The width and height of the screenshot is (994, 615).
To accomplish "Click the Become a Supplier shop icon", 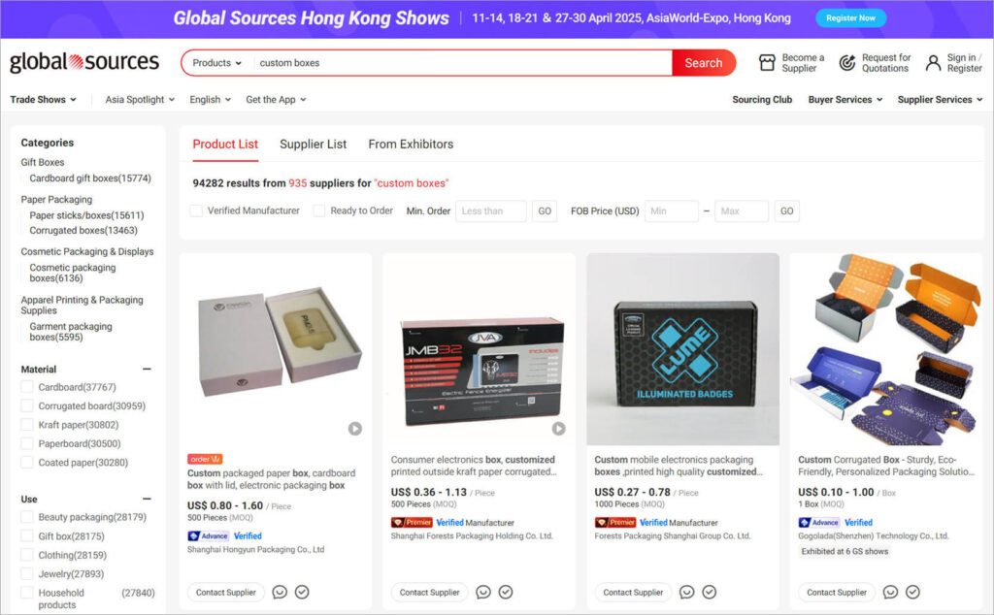I will coord(767,63).
